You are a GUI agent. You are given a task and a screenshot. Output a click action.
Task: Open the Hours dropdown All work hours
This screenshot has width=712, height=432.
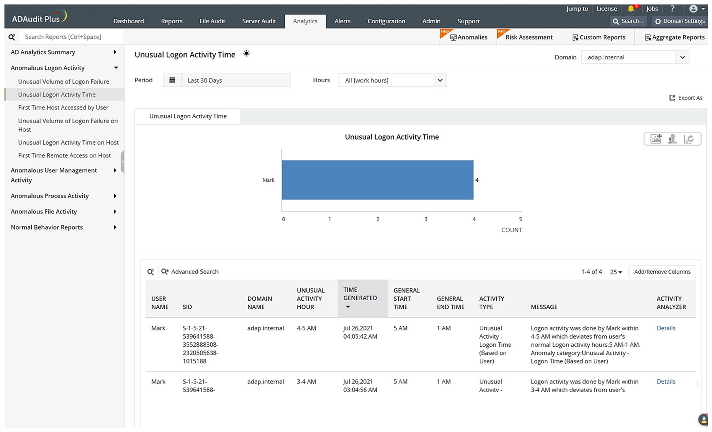point(393,80)
